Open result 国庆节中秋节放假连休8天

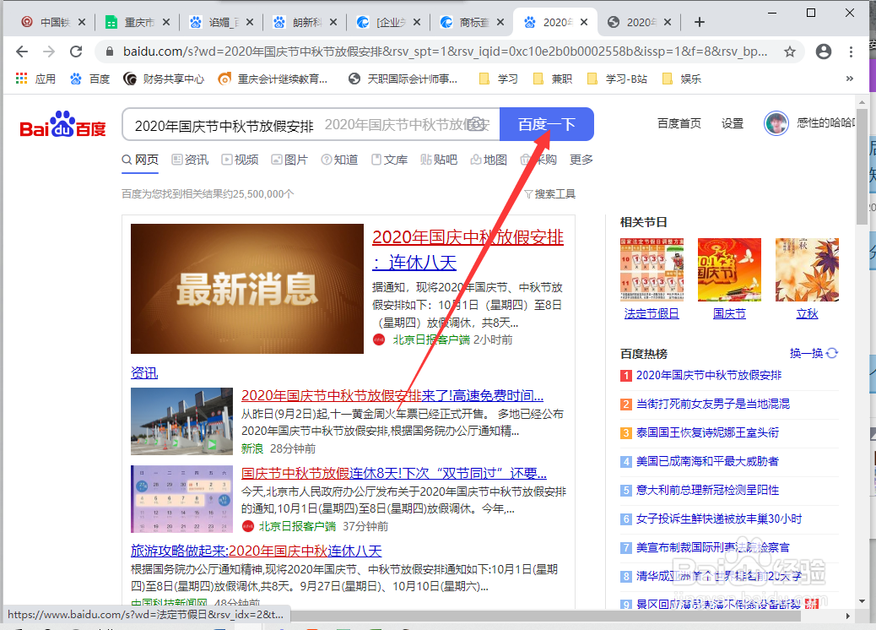point(394,474)
